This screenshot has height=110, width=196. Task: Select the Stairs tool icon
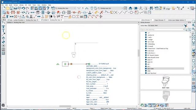48,13
